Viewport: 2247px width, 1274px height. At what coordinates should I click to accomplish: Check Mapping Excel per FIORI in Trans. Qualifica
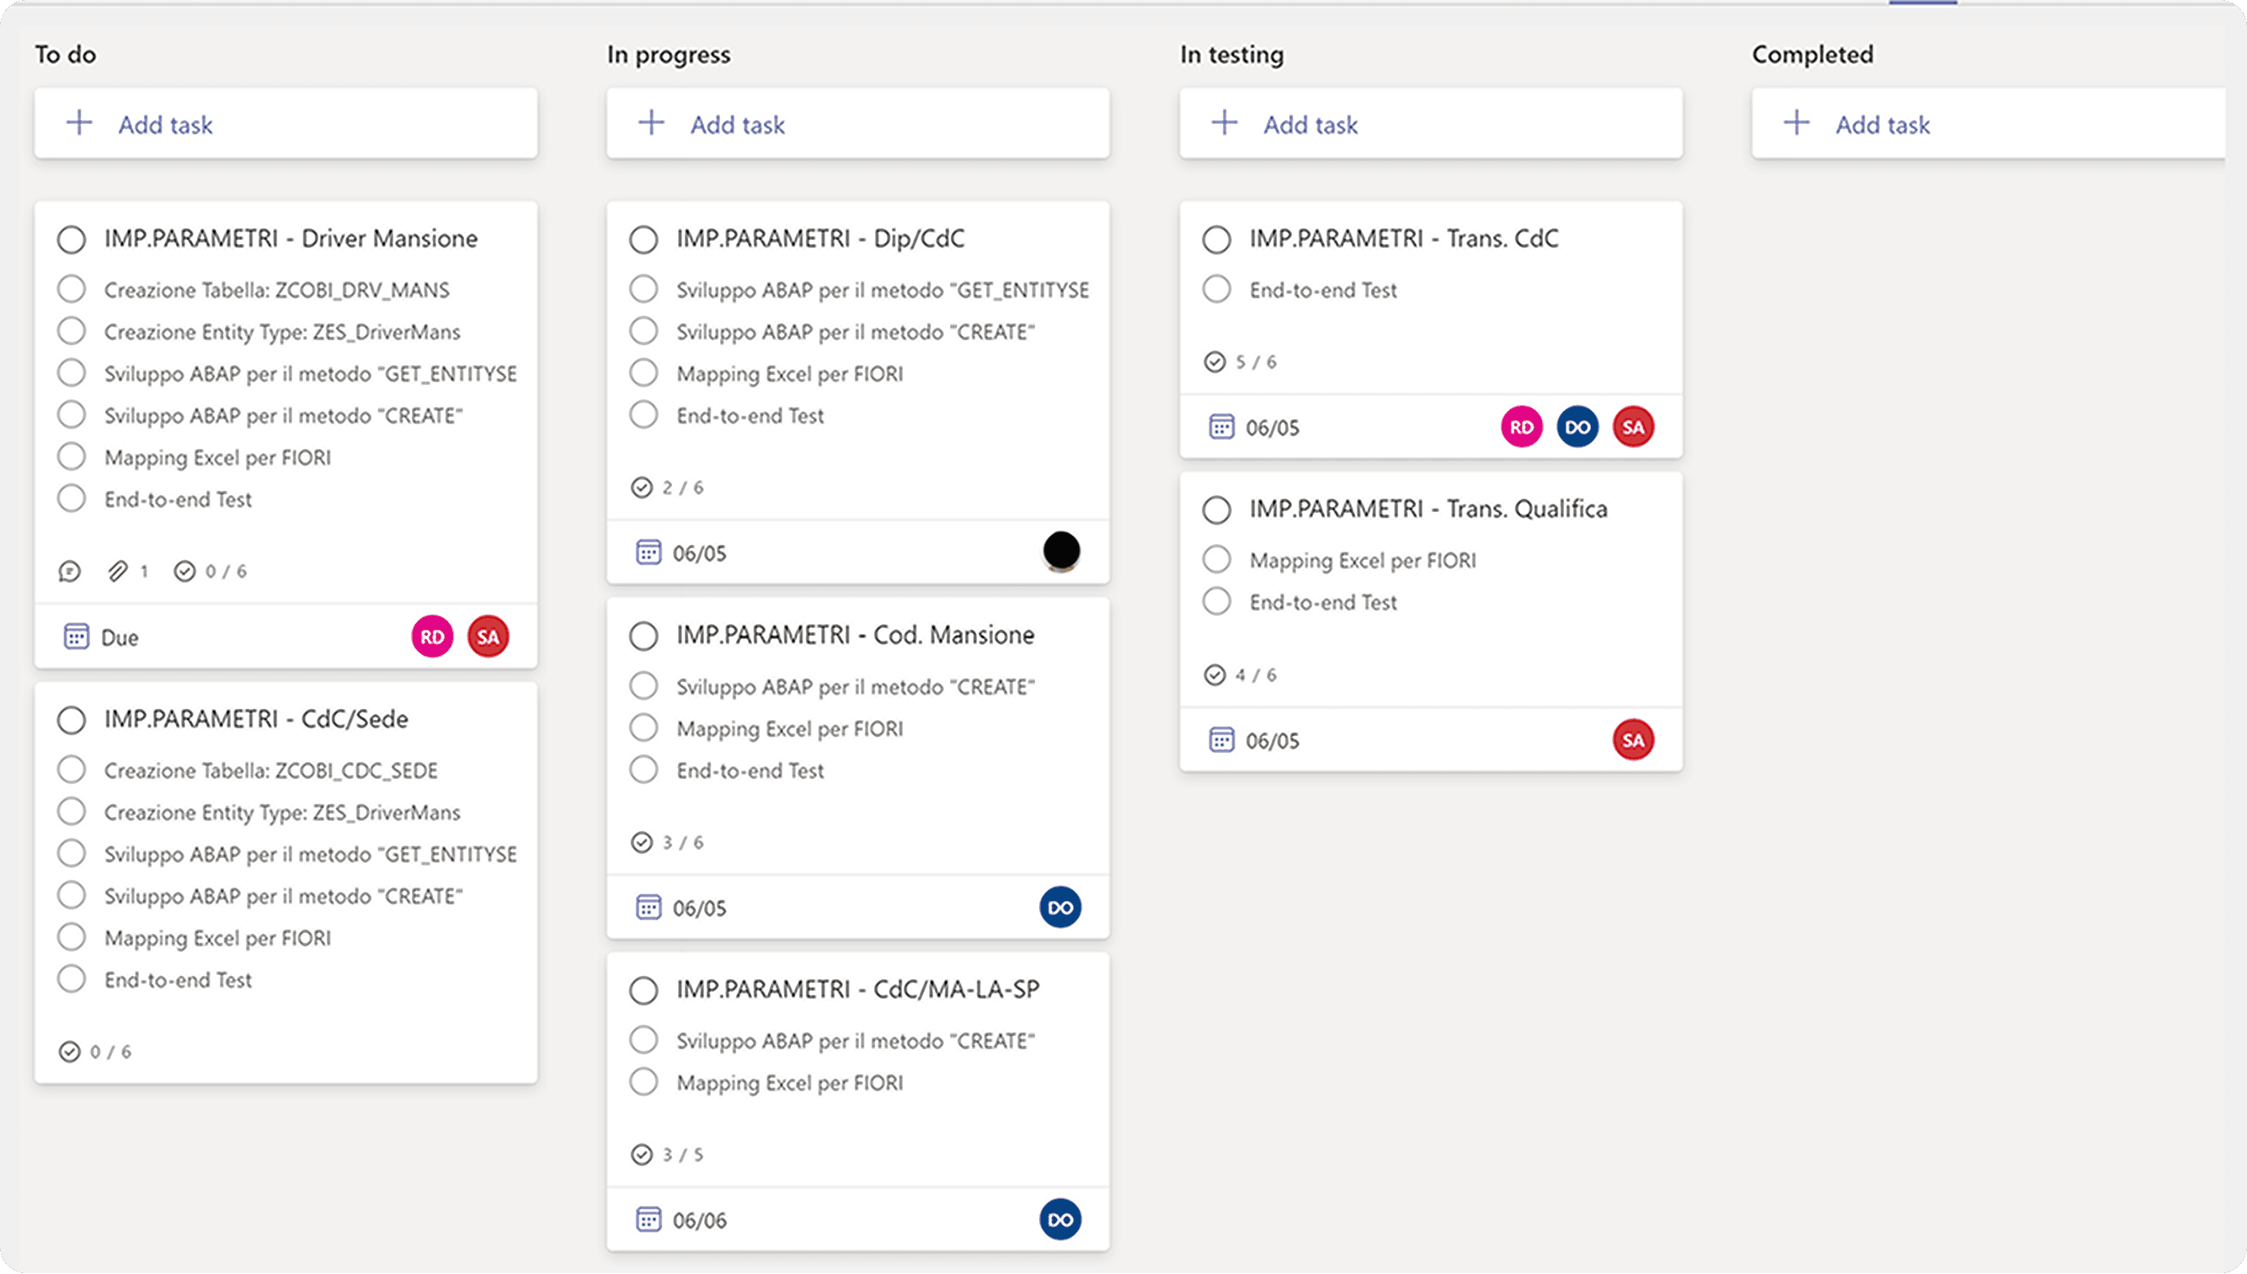tap(1216, 560)
